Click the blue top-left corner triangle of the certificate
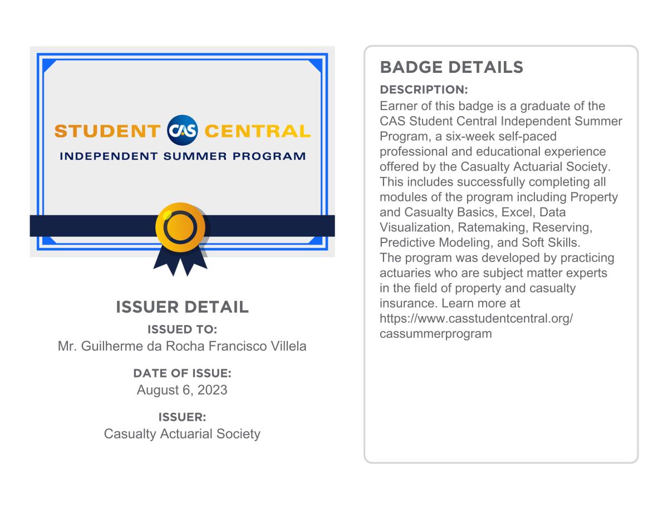668x516 pixels. click(48, 66)
